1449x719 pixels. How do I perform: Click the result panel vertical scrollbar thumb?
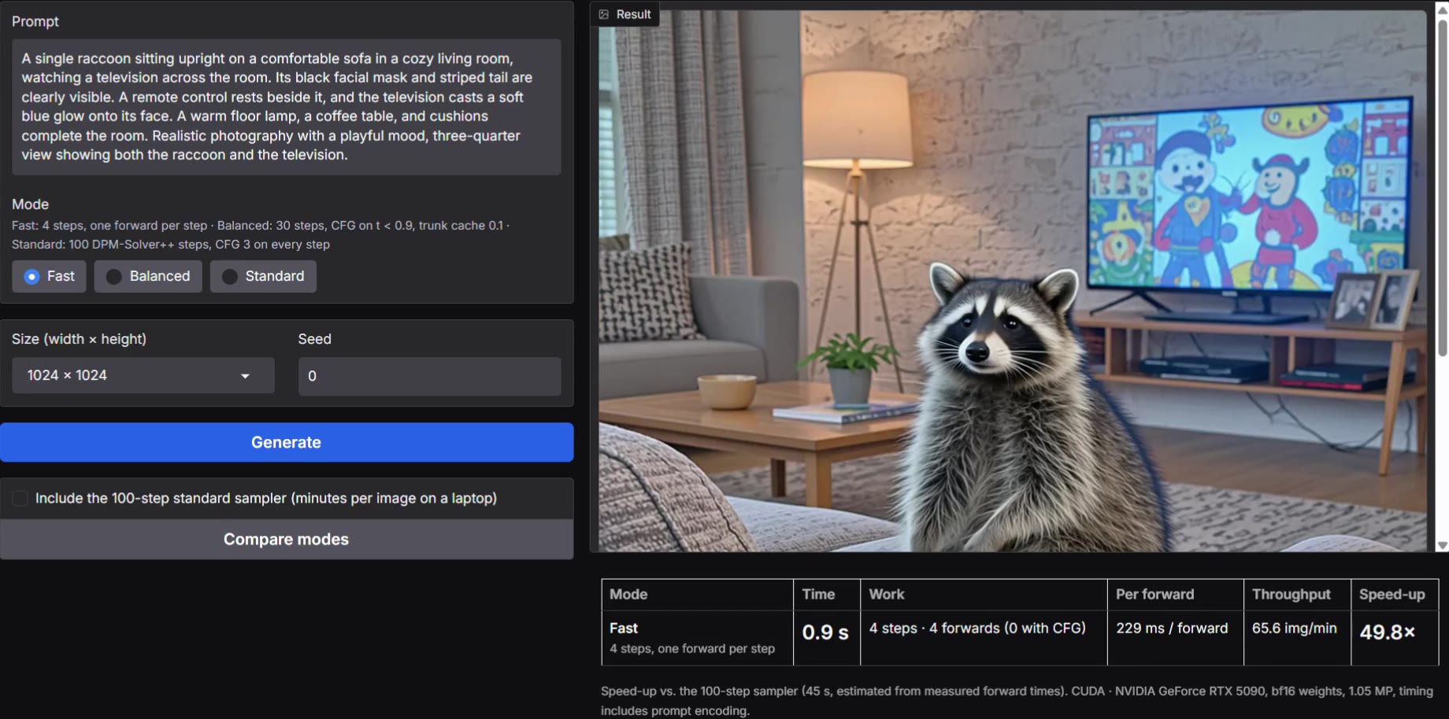click(x=1442, y=187)
